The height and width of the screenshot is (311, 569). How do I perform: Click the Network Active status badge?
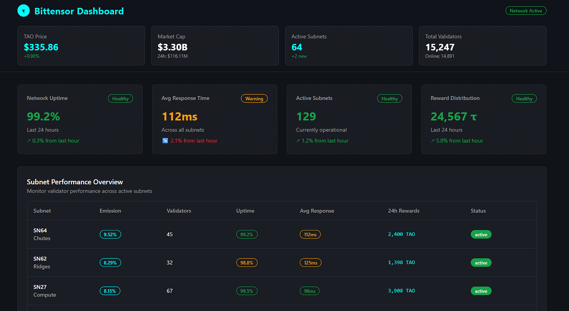point(526,11)
